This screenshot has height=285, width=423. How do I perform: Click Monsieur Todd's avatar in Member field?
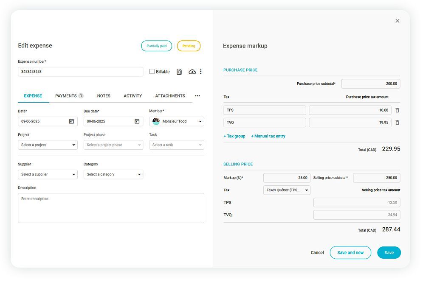tap(156, 121)
